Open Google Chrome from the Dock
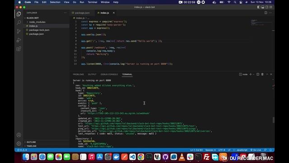This screenshot has height=163, width=289. [x=140, y=157]
